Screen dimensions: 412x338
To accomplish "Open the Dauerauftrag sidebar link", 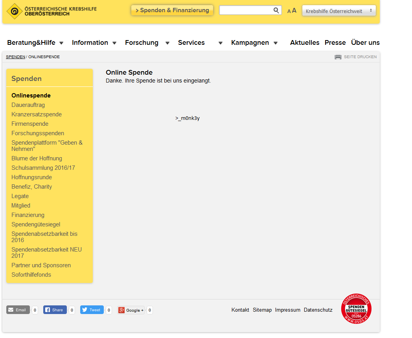I will point(28,105).
